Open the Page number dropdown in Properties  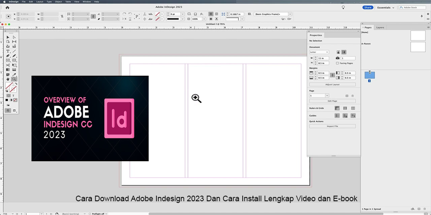tap(327, 96)
